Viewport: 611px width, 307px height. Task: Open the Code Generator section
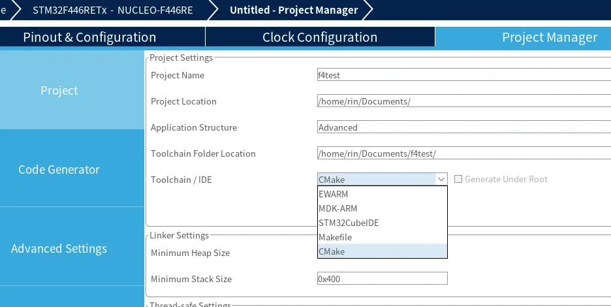[x=59, y=169]
